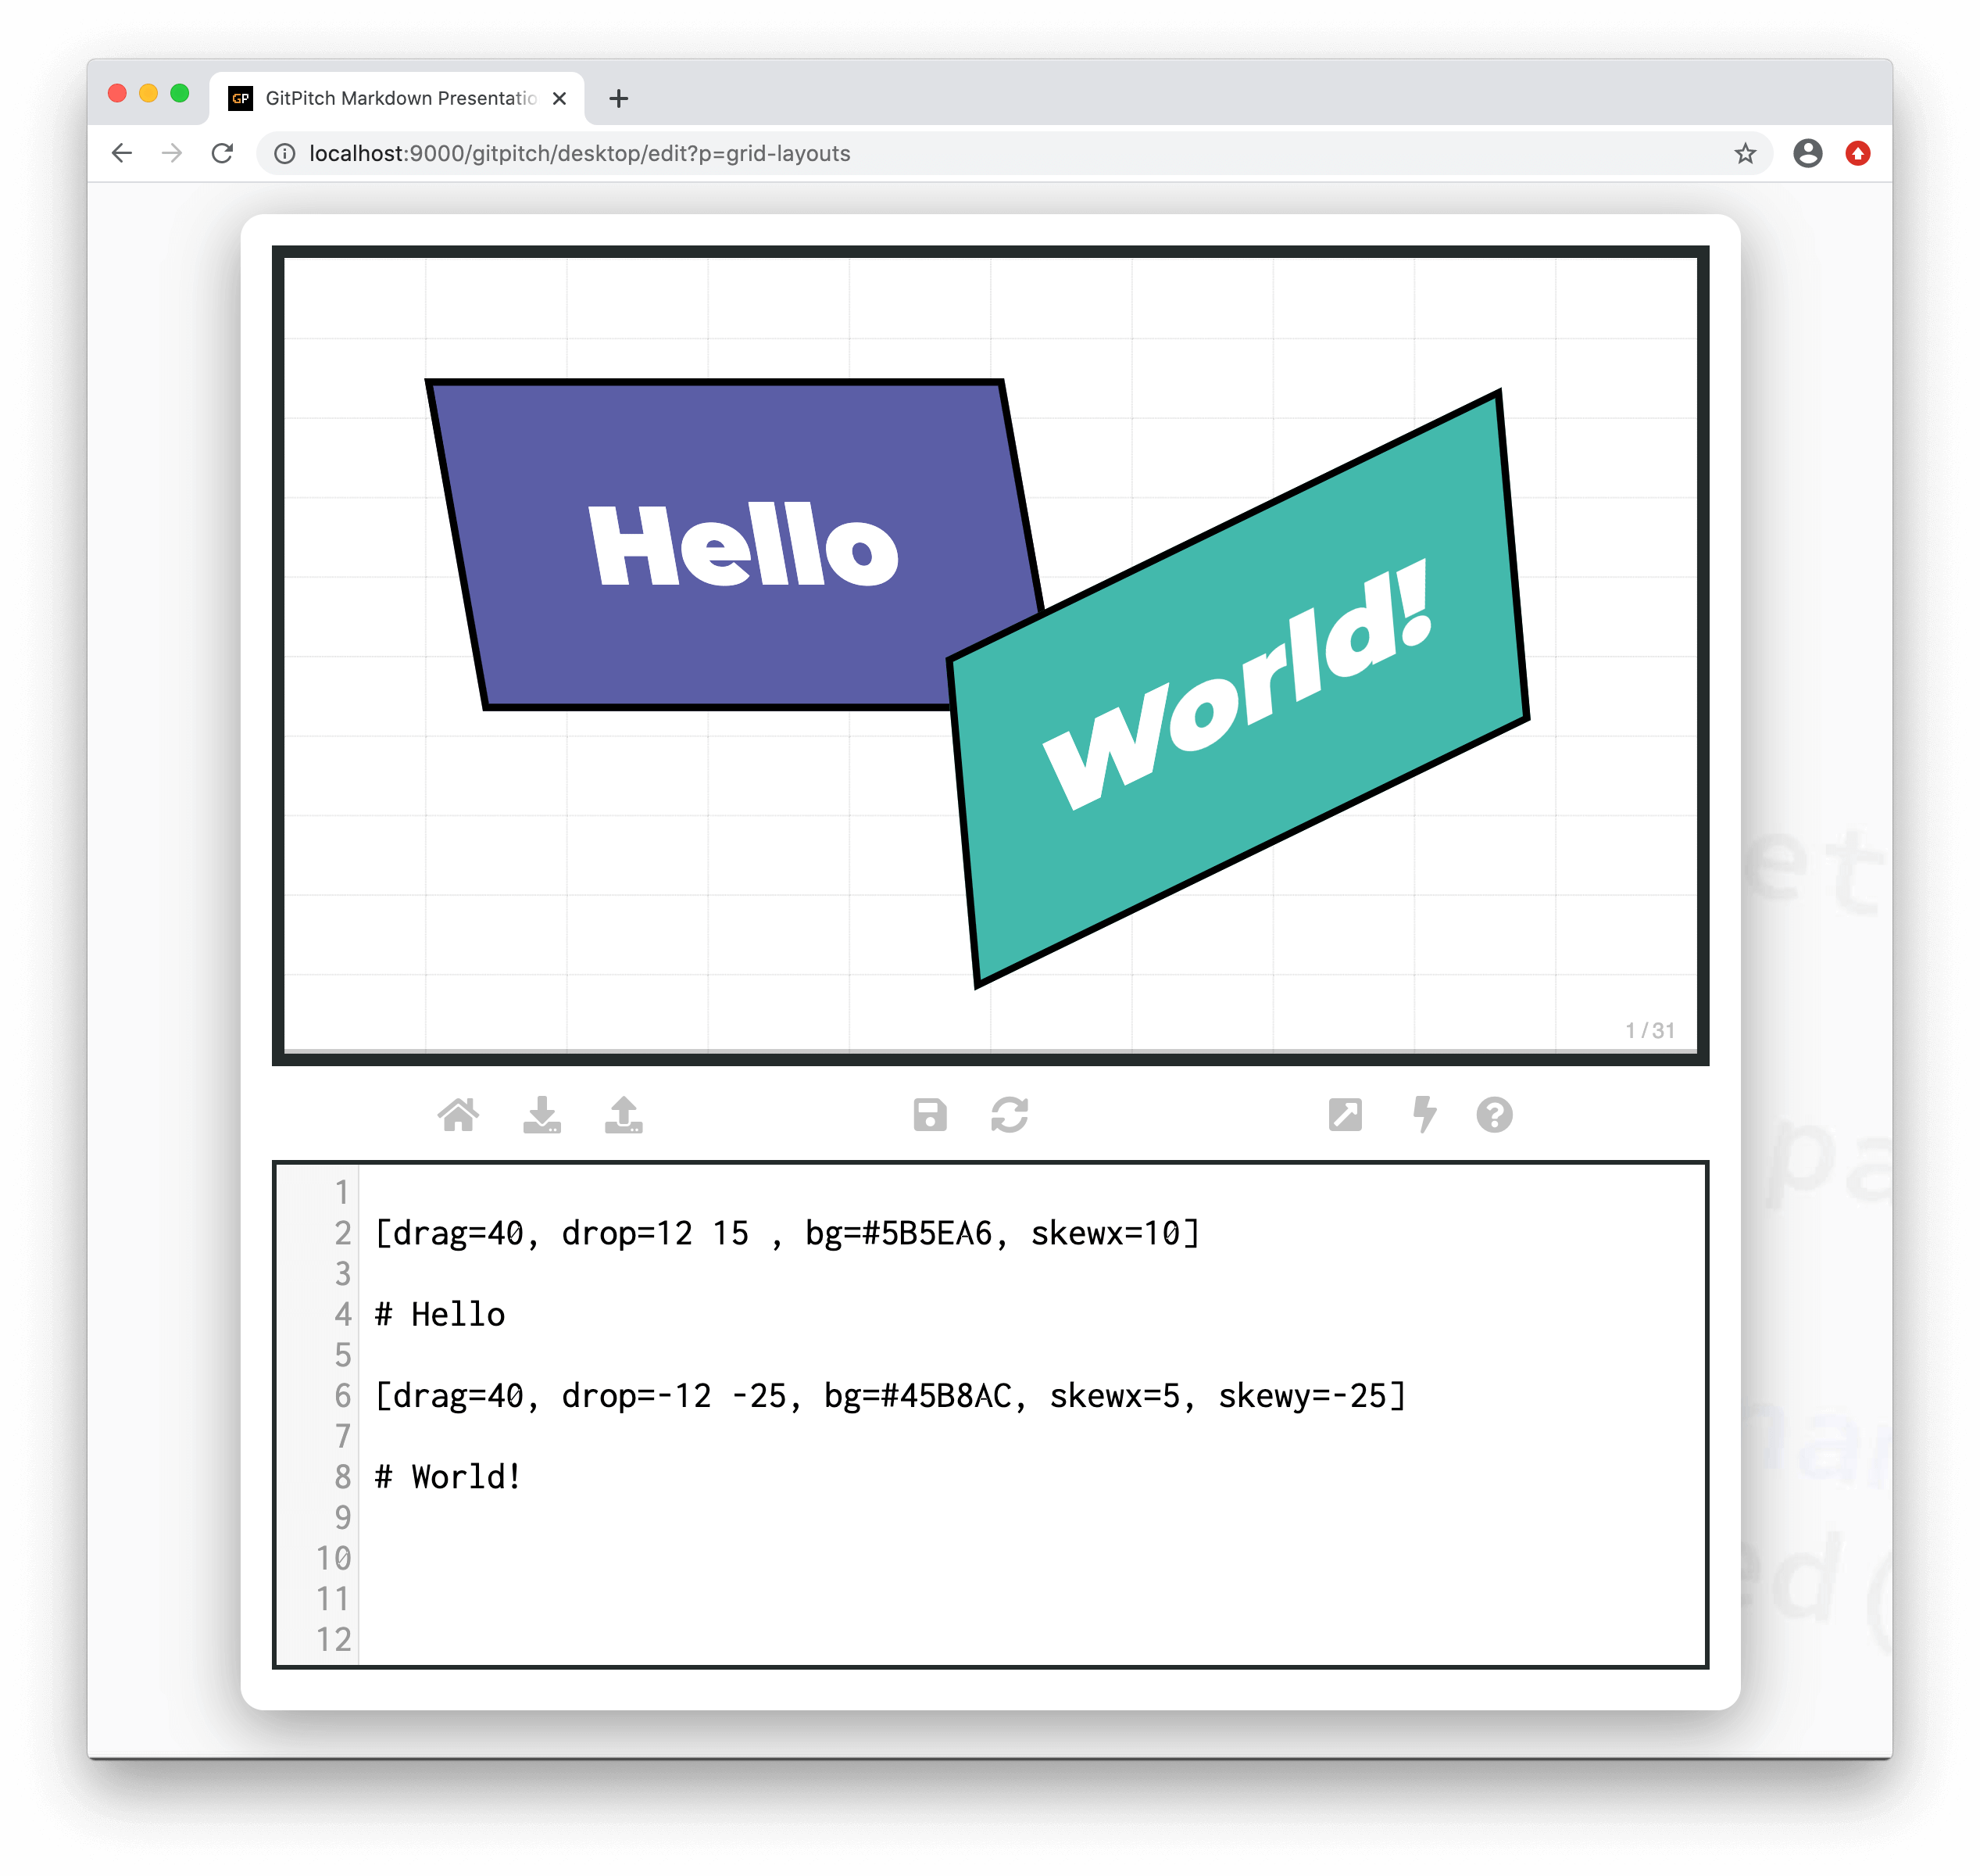Click the yellow minimize window button

tap(148, 93)
